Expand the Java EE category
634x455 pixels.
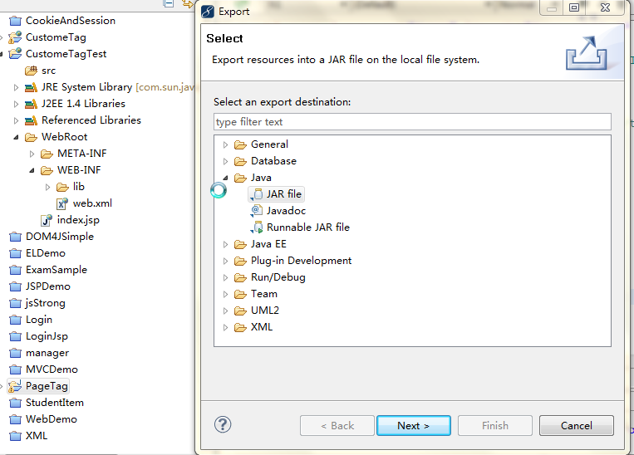[x=225, y=244]
